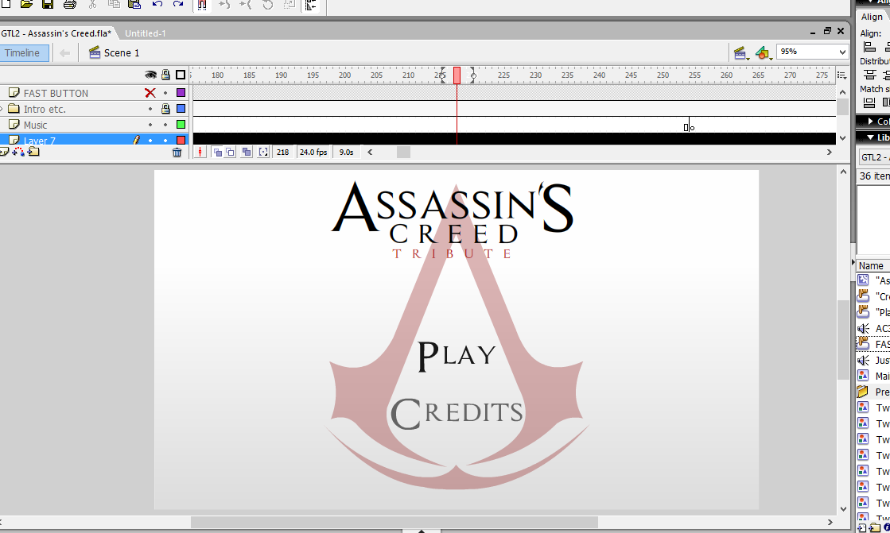This screenshot has width=890, height=533.
Task: Click the Credits button on the stage
Action: [457, 413]
